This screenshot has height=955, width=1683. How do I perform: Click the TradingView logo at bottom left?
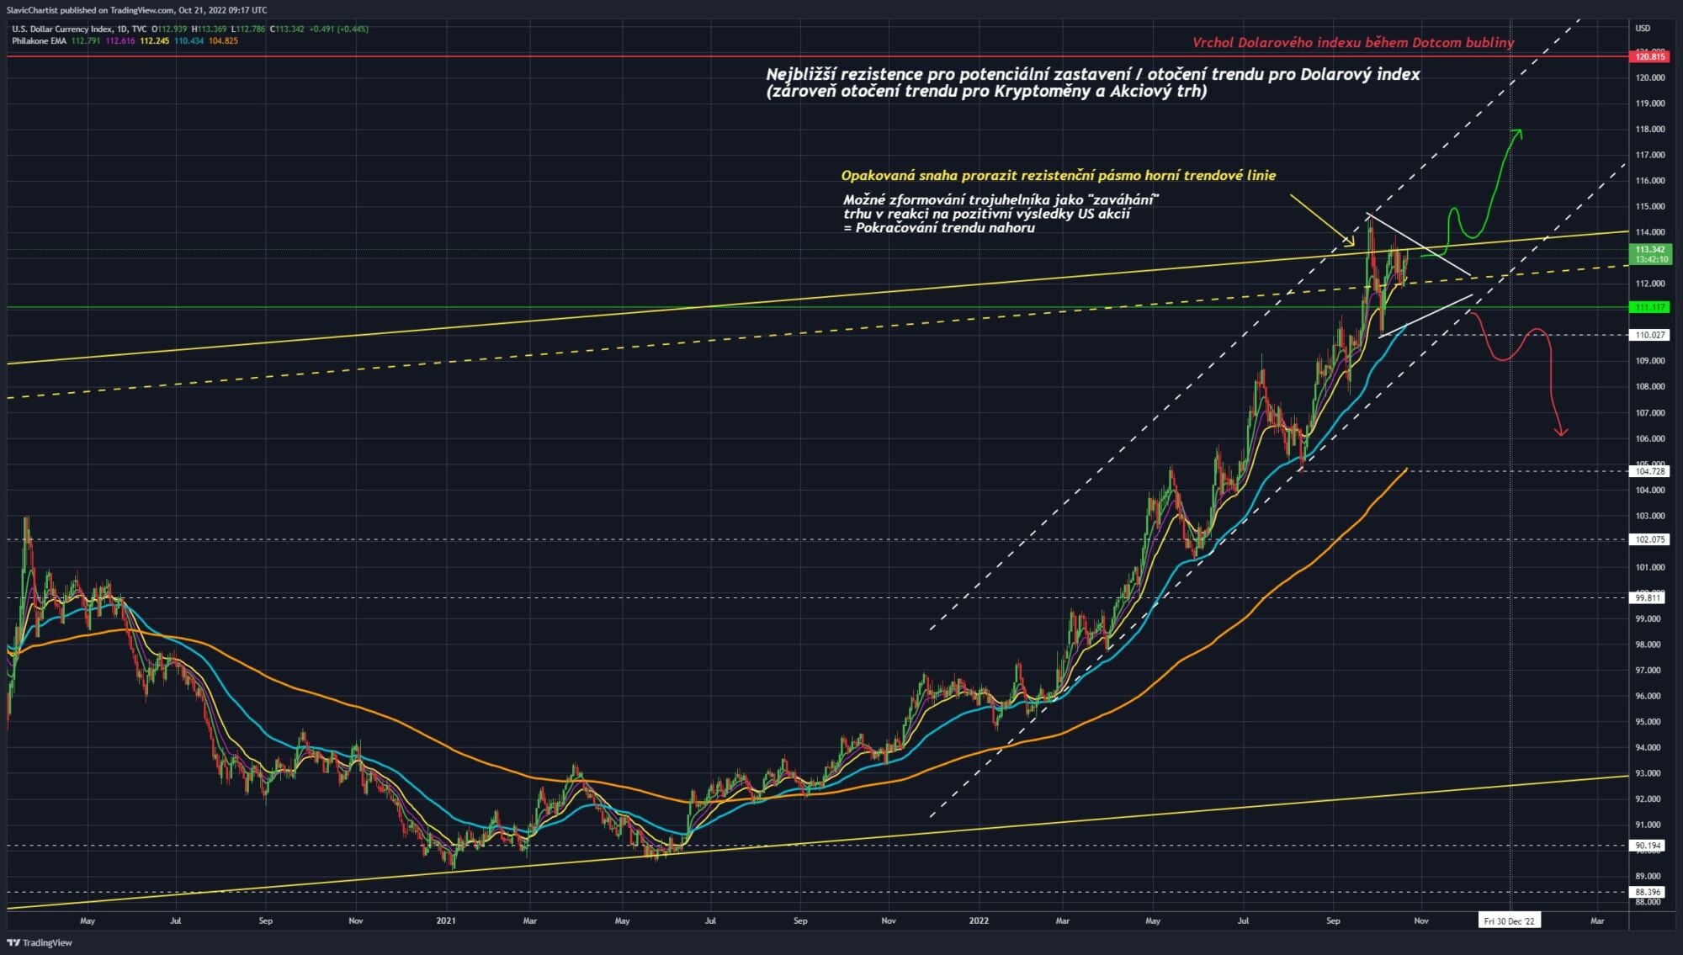point(40,942)
